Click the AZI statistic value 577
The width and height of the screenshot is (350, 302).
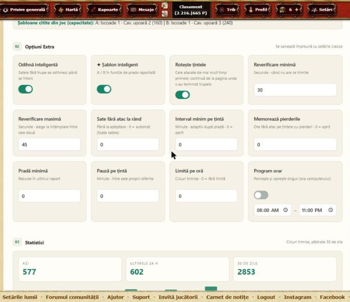(29, 272)
